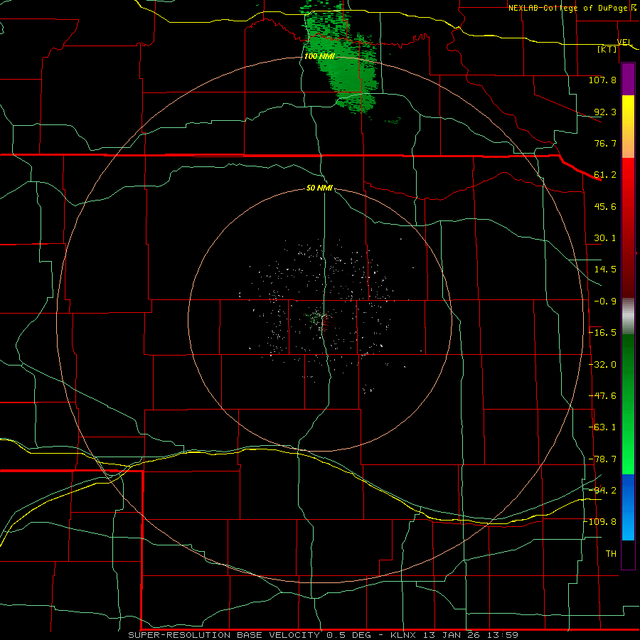This screenshot has height=640, width=640.
Task: Click the gray near-zero segment of color bar
Action: pyautogui.click(x=628, y=316)
